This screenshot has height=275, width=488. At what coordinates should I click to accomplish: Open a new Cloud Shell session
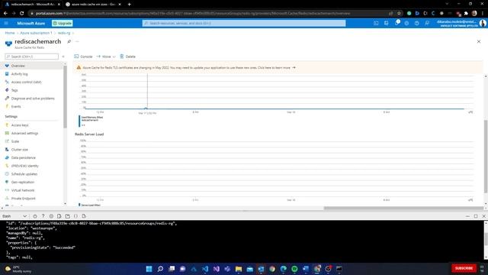click(x=68, y=216)
